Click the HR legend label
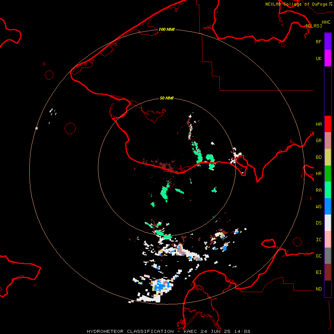Image resolution: width=334 pixels, height=334 pixels. click(318, 174)
